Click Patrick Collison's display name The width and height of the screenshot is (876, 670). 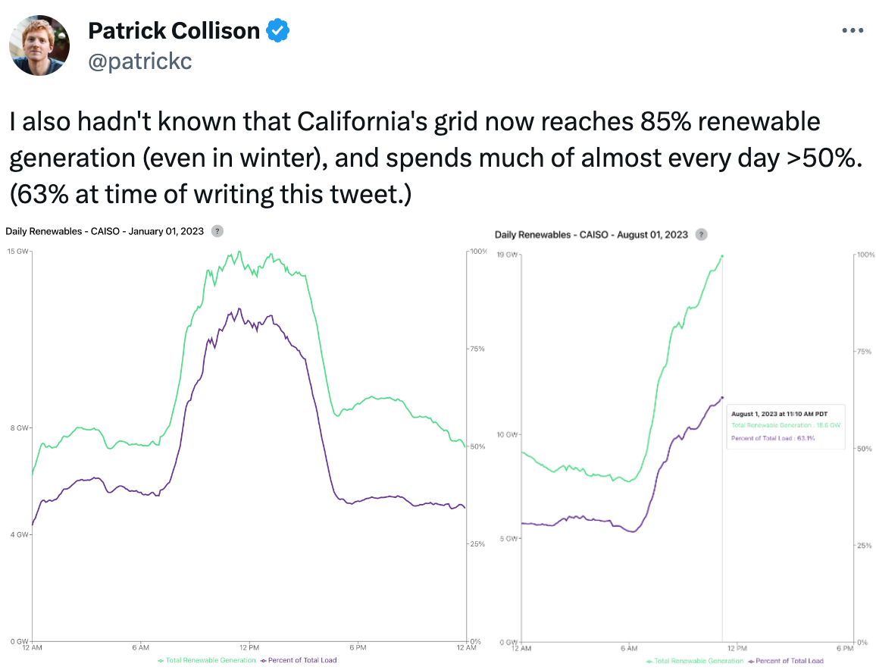coord(174,30)
